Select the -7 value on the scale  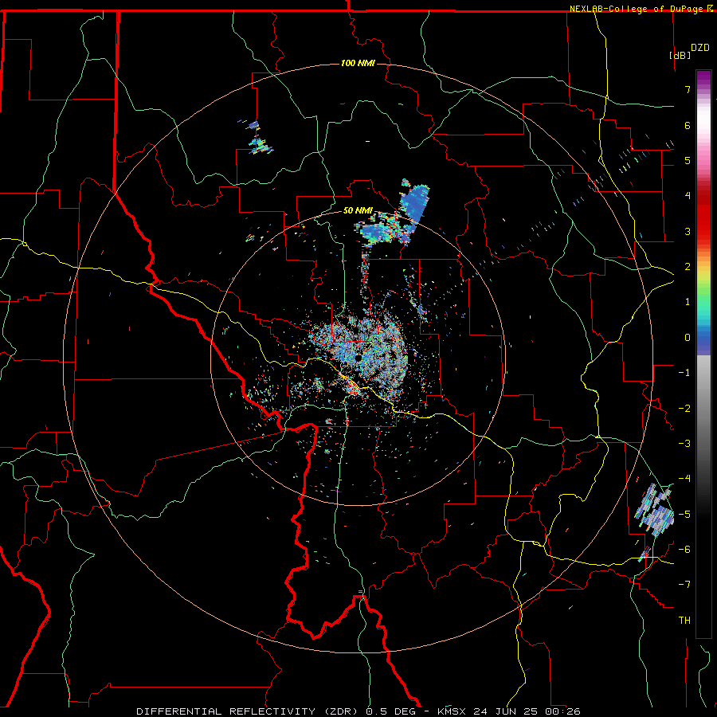[x=684, y=585]
